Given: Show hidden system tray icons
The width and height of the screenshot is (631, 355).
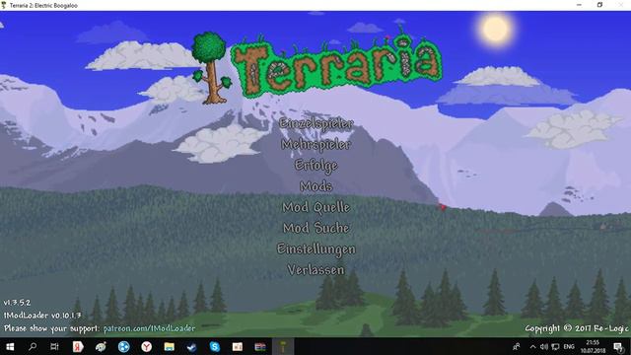Looking at the screenshot, I should (x=532, y=346).
